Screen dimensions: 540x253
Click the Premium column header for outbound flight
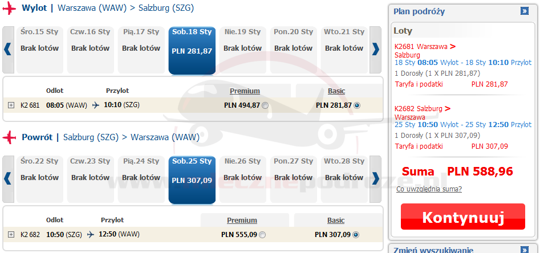pyautogui.click(x=245, y=91)
